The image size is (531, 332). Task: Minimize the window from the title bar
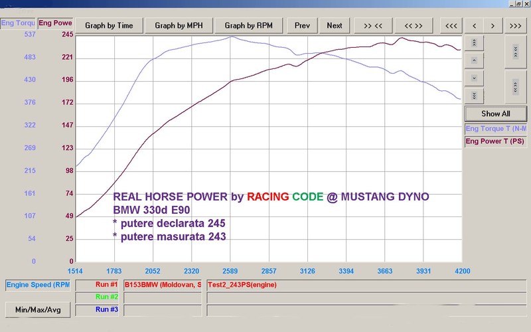click(512, 4)
